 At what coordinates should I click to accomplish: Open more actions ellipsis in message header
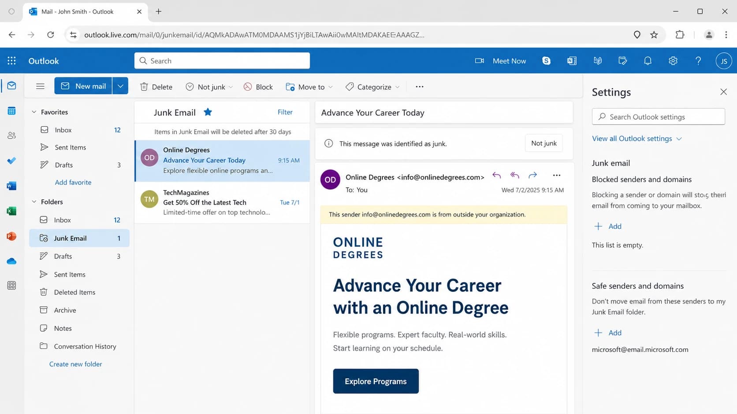tap(557, 175)
